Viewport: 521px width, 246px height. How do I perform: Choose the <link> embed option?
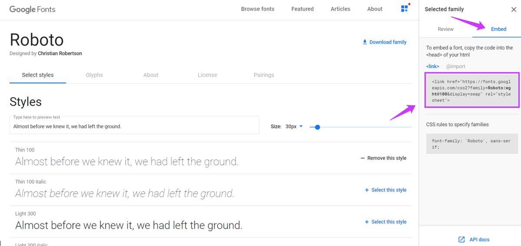tap(433, 66)
